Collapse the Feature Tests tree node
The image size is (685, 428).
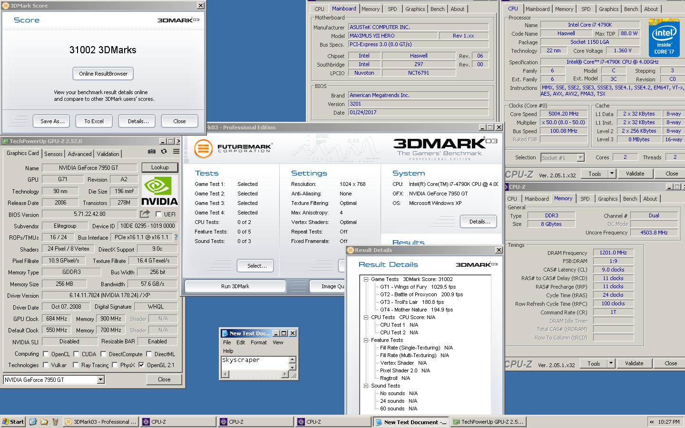366,340
